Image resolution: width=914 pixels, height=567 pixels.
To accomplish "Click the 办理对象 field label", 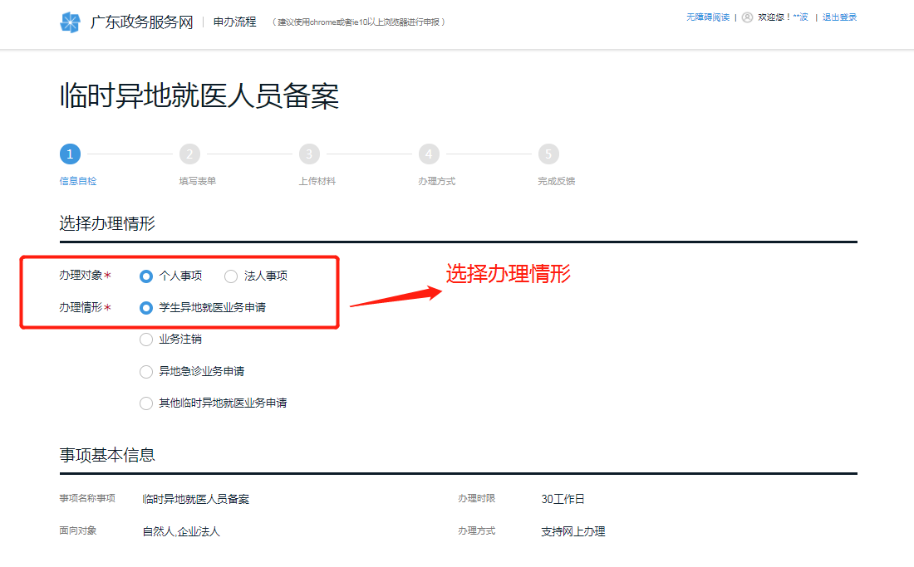I will (x=81, y=276).
